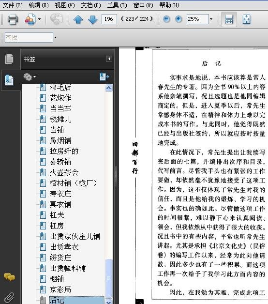The image size is (268, 304).
Task: Open the 帮助 menu
Action: point(169,5)
